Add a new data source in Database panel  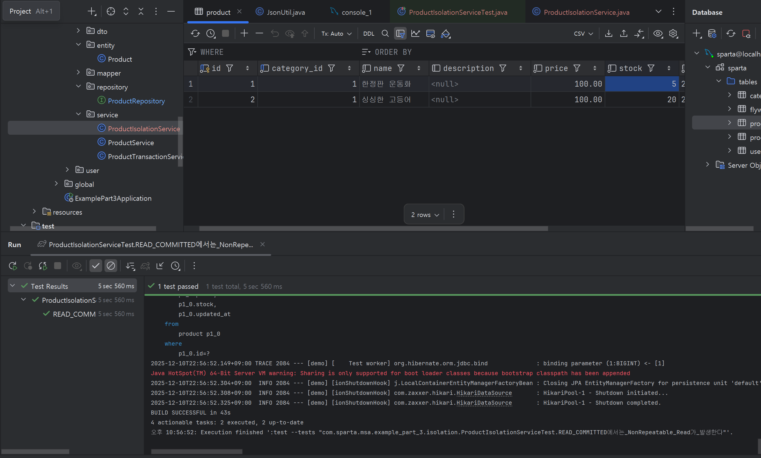click(697, 33)
